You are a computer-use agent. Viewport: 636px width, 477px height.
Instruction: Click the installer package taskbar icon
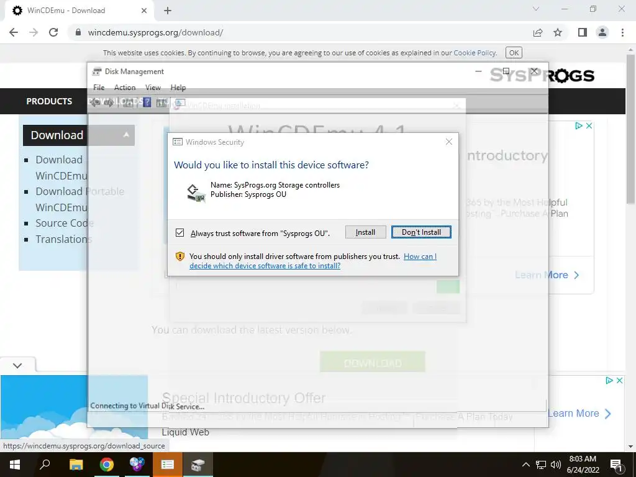pos(198,465)
